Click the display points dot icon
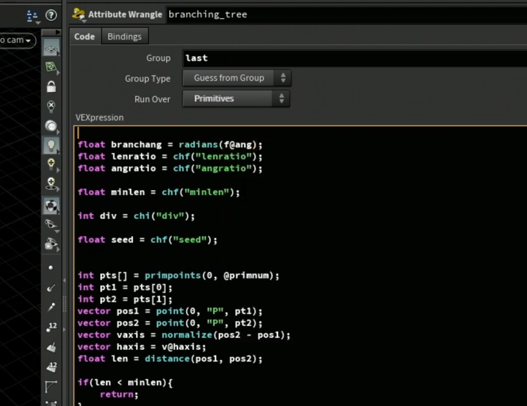527x406 pixels. coord(50,268)
